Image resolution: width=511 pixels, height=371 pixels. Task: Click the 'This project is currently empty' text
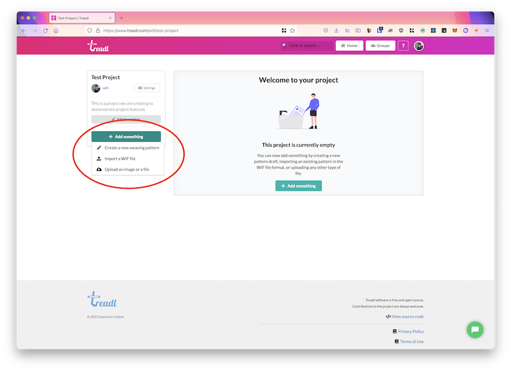[x=299, y=145]
